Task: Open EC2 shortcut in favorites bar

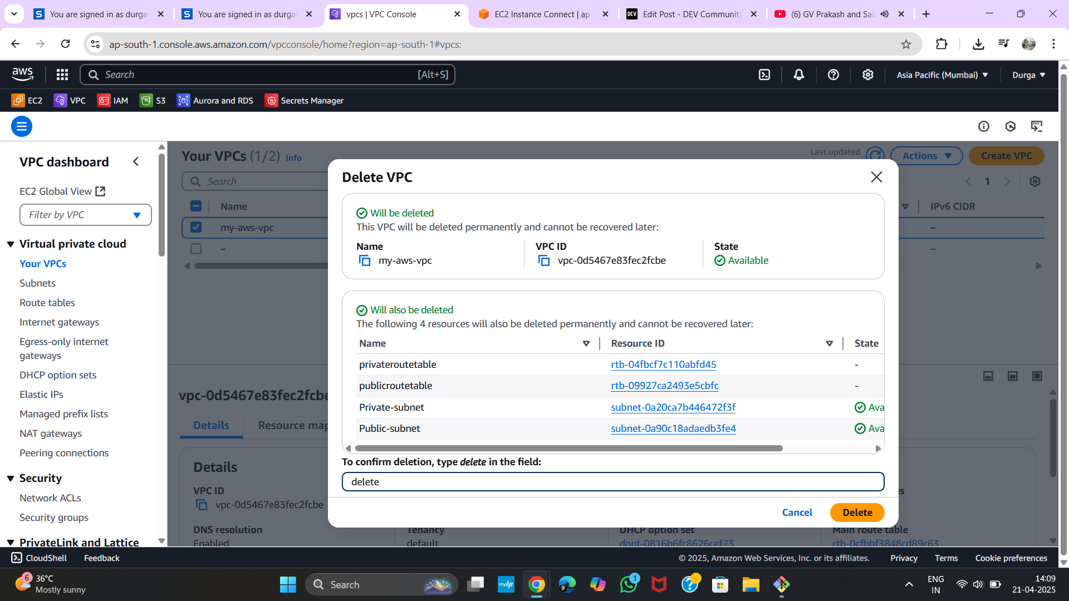Action: (27, 101)
